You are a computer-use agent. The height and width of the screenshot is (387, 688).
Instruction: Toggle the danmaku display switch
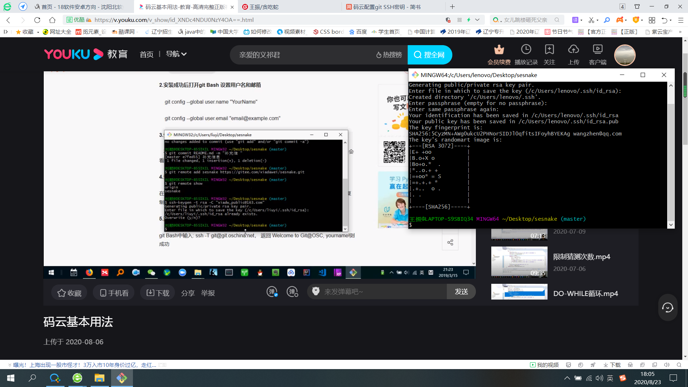click(x=272, y=292)
